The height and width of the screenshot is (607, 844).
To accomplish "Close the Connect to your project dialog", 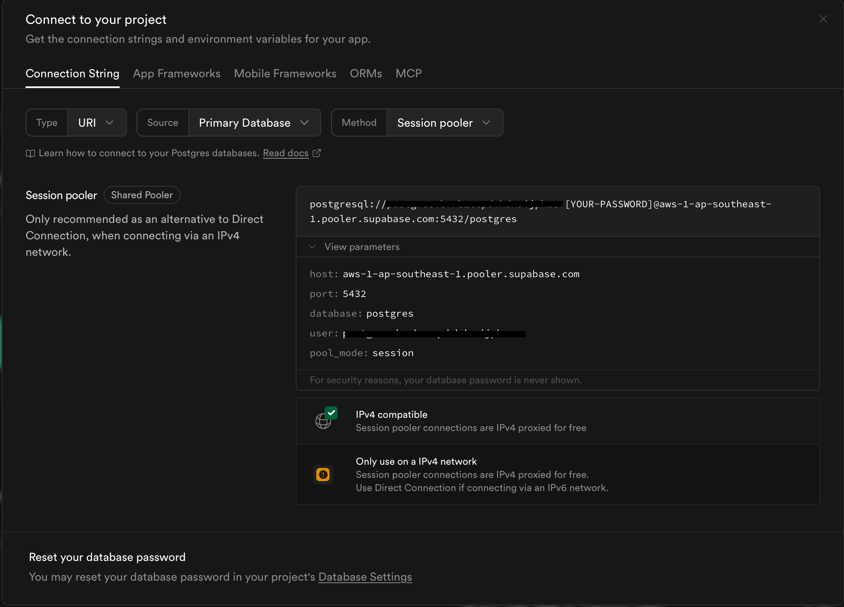I will coord(823,19).
